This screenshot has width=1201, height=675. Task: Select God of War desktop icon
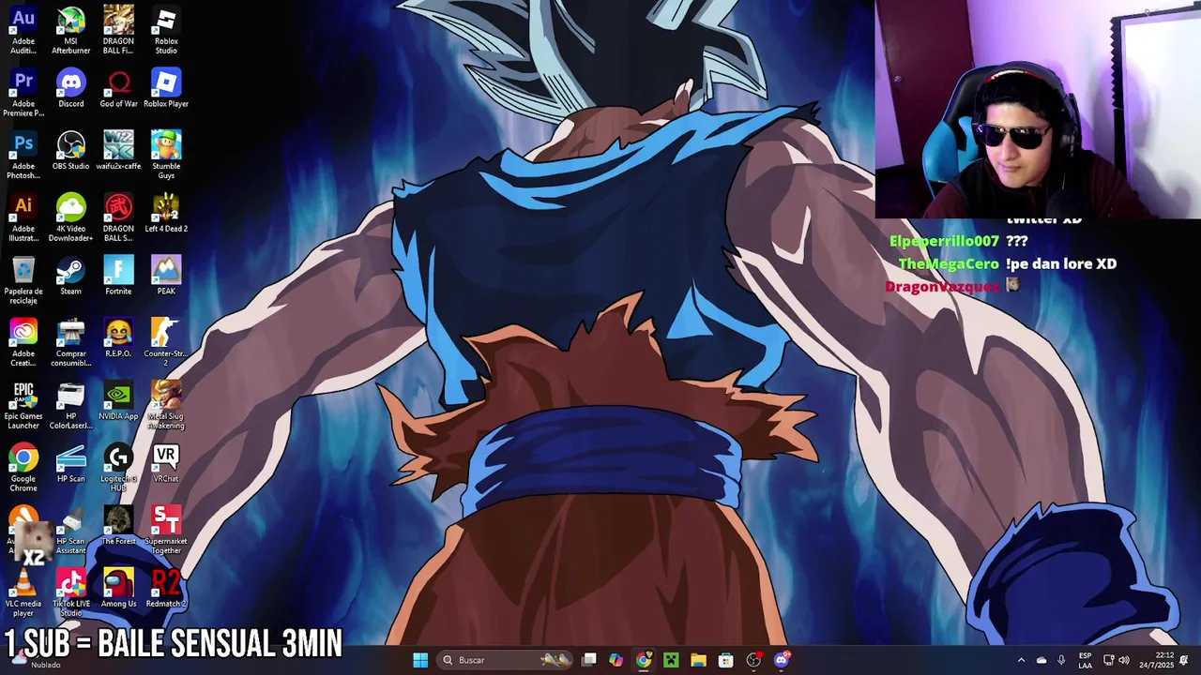tap(118, 89)
